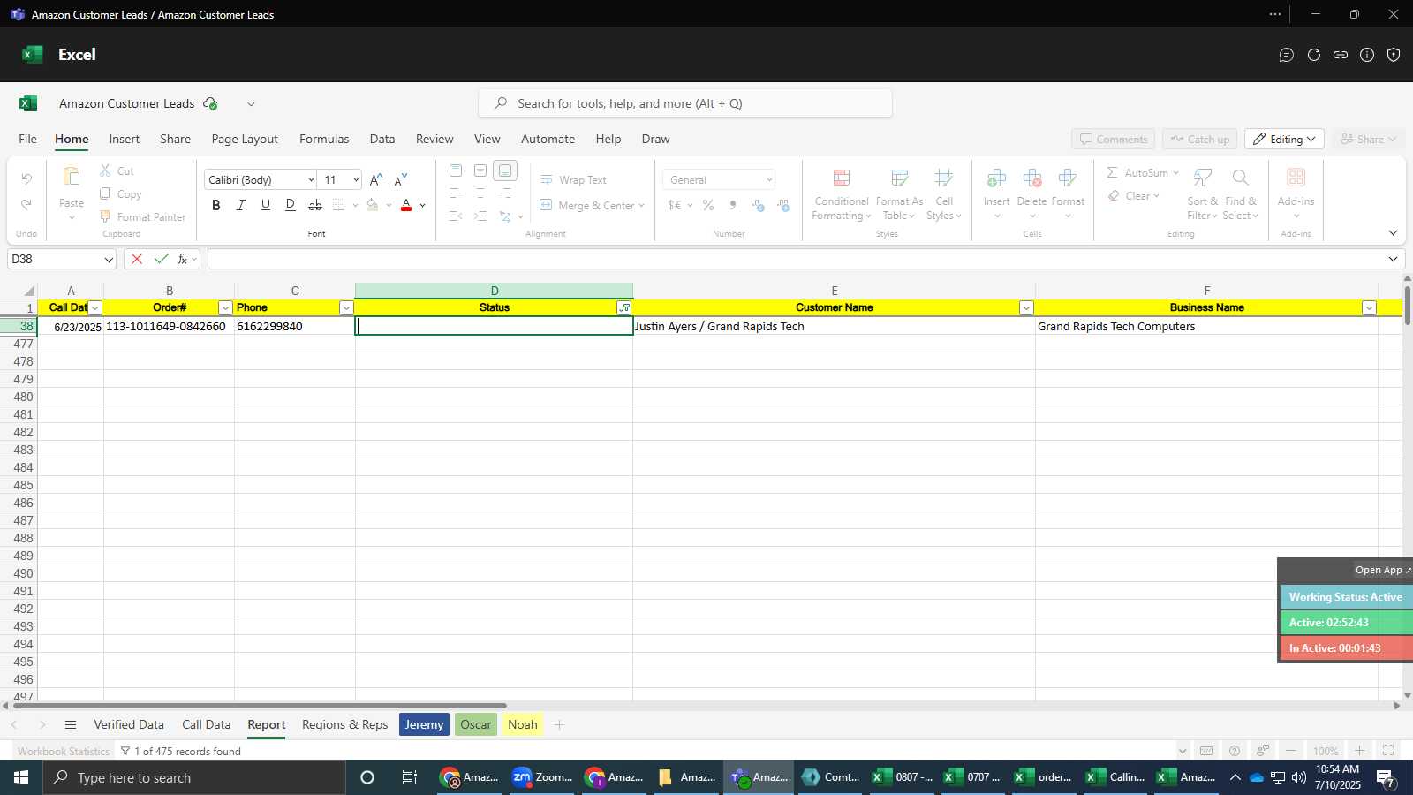Open Find & Select menu

(x=1240, y=193)
